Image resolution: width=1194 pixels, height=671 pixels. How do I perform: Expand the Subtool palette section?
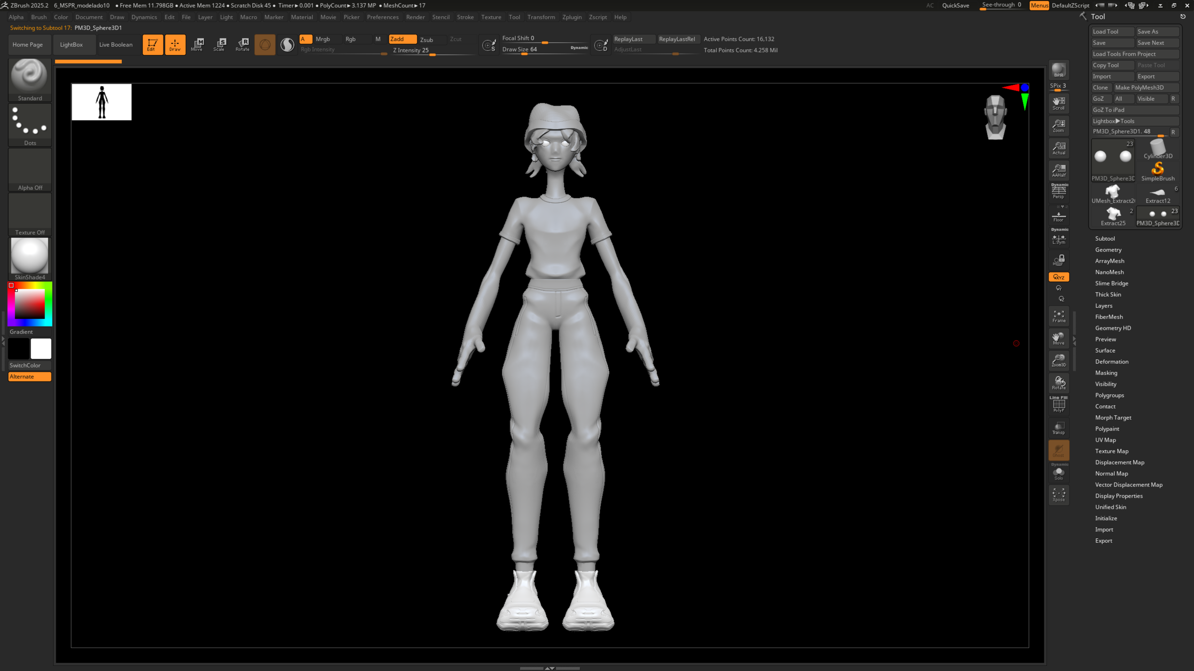click(x=1105, y=239)
